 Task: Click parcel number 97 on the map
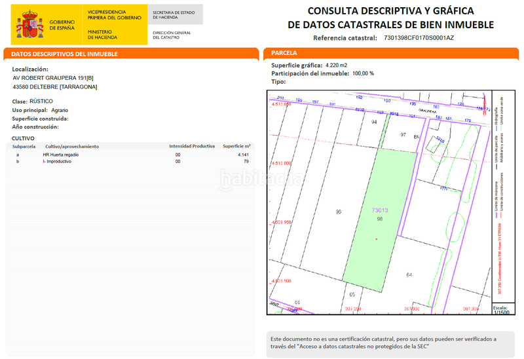point(403,134)
